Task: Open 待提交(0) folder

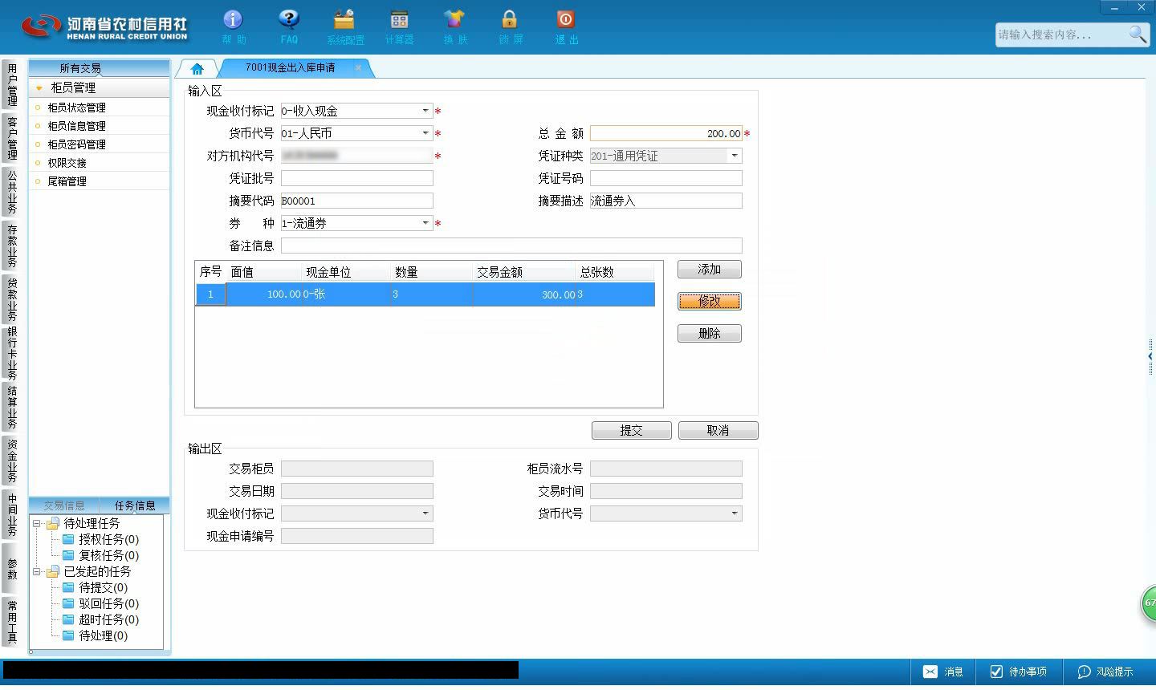Action: coord(95,587)
